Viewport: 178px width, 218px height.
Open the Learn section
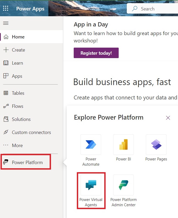pos(17,63)
